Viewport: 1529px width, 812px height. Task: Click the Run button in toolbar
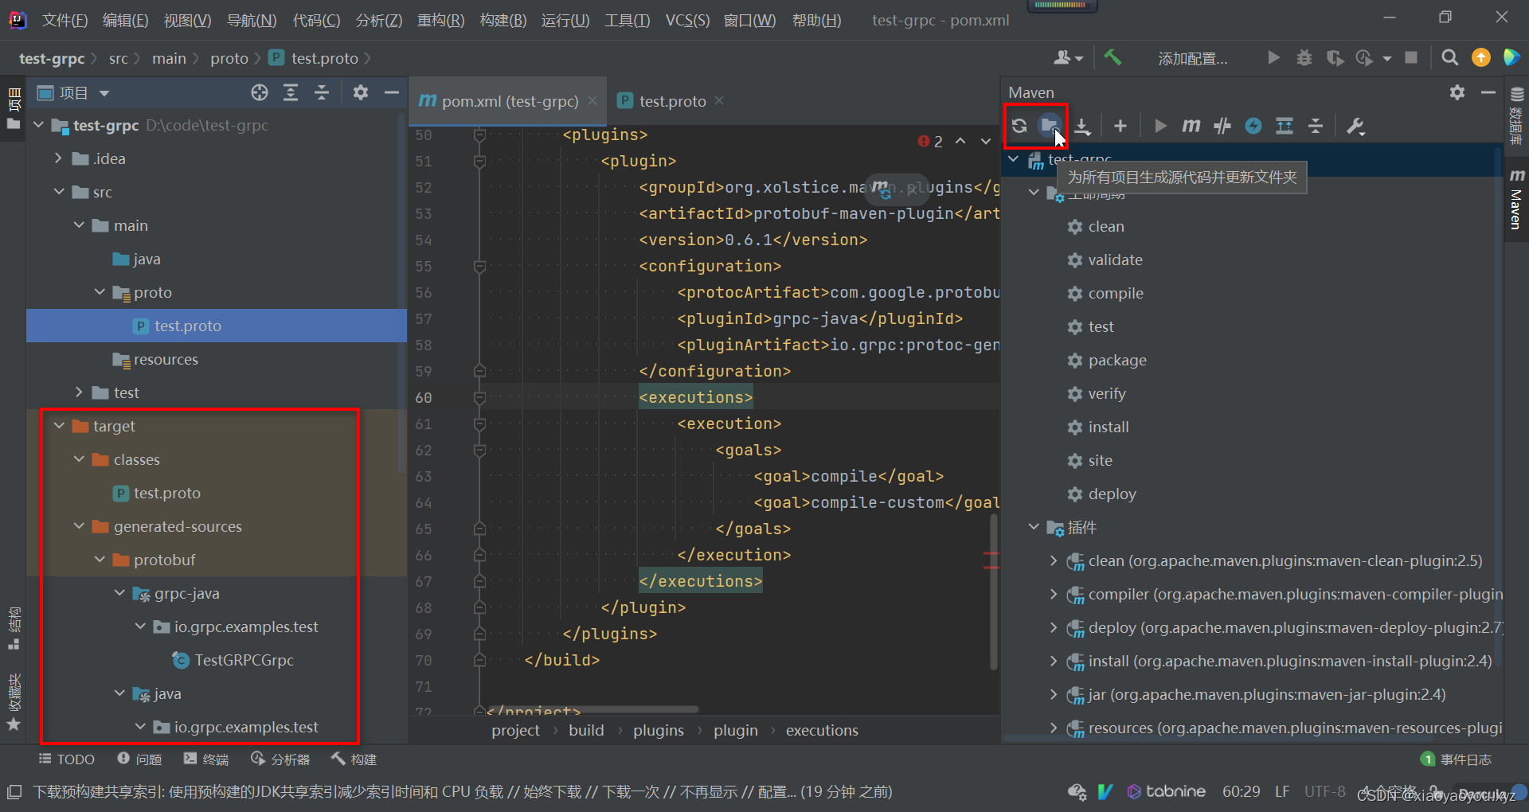point(1273,57)
